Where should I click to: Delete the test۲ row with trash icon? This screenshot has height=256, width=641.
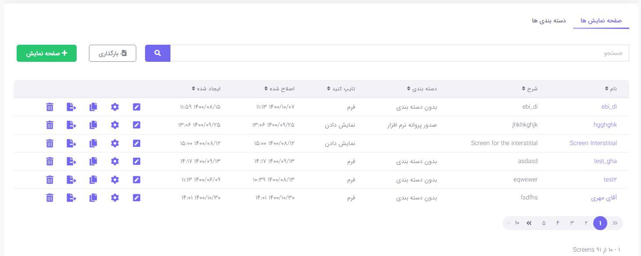click(x=50, y=180)
